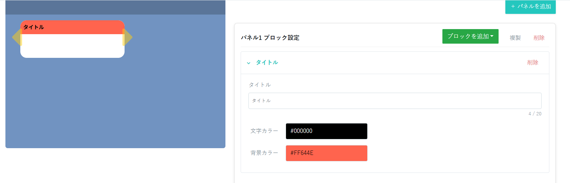Delete the タイトル block via its 削除 link
The height and width of the screenshot is (183, 570).
[x=532, y=63]
